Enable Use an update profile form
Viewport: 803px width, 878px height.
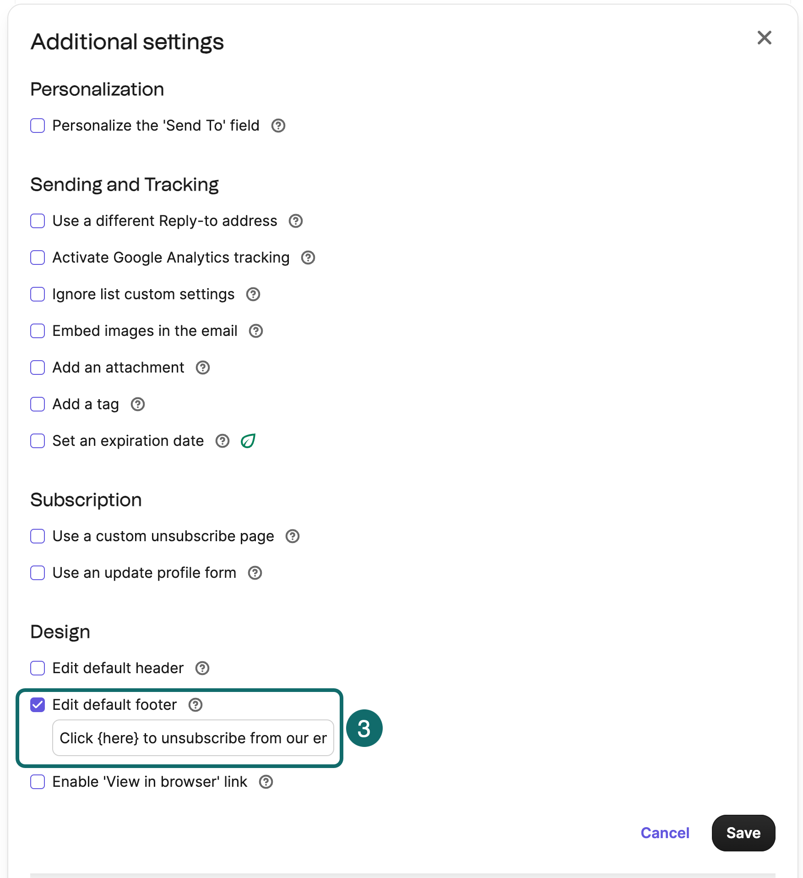point(38,573)
